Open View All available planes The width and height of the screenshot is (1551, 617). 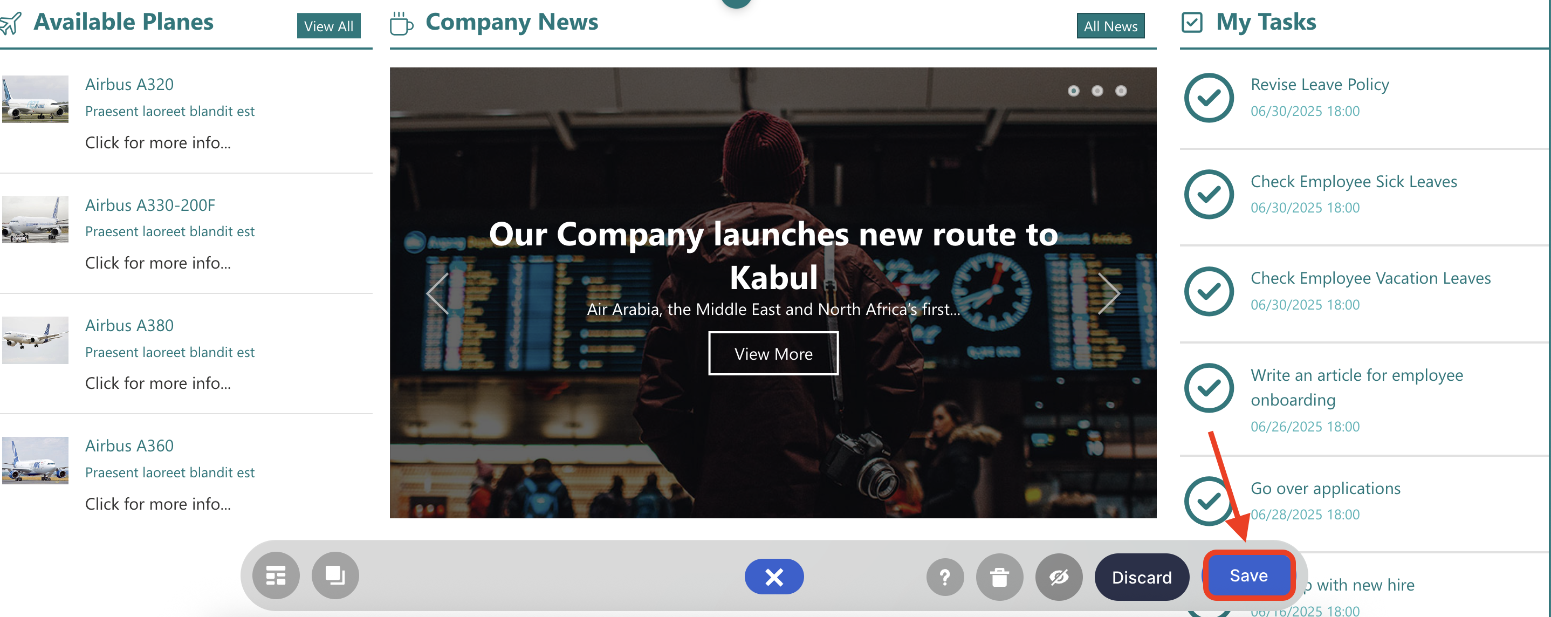[329, 26]
